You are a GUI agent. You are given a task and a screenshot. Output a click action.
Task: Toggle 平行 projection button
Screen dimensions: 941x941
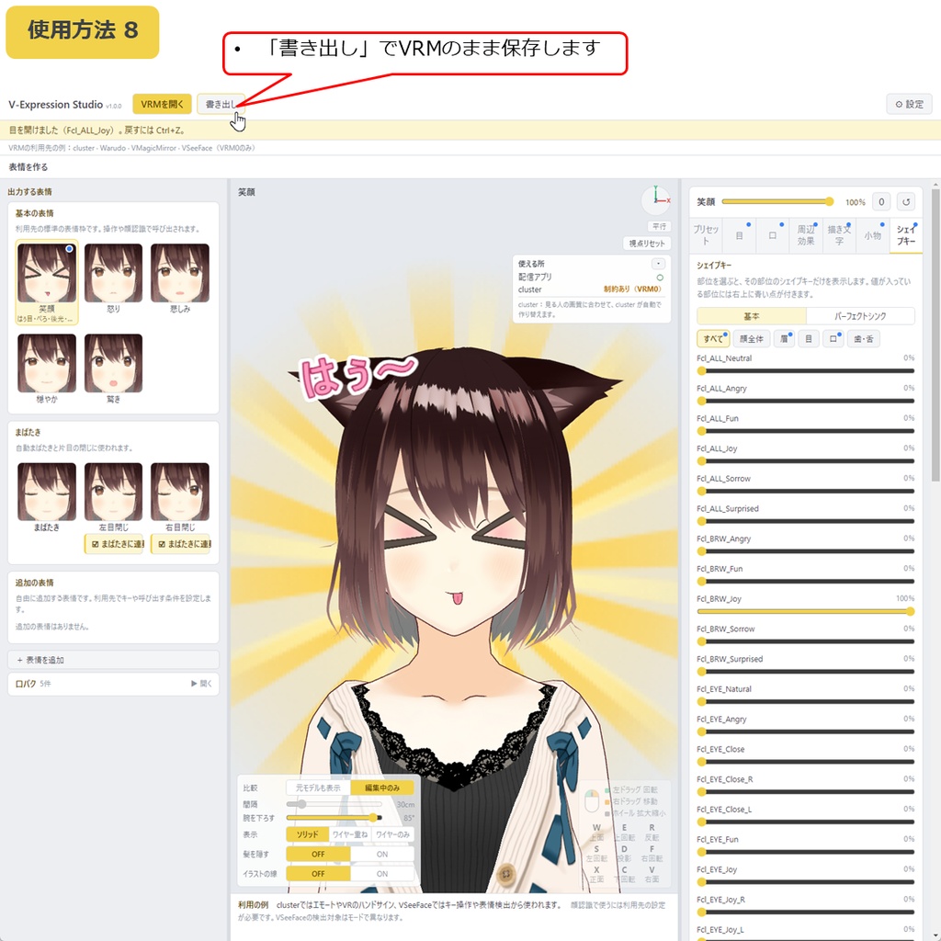tap(659, 226)
